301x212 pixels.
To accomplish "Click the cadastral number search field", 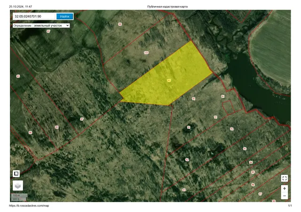I will pyautogui.click(x=34, y=16).
